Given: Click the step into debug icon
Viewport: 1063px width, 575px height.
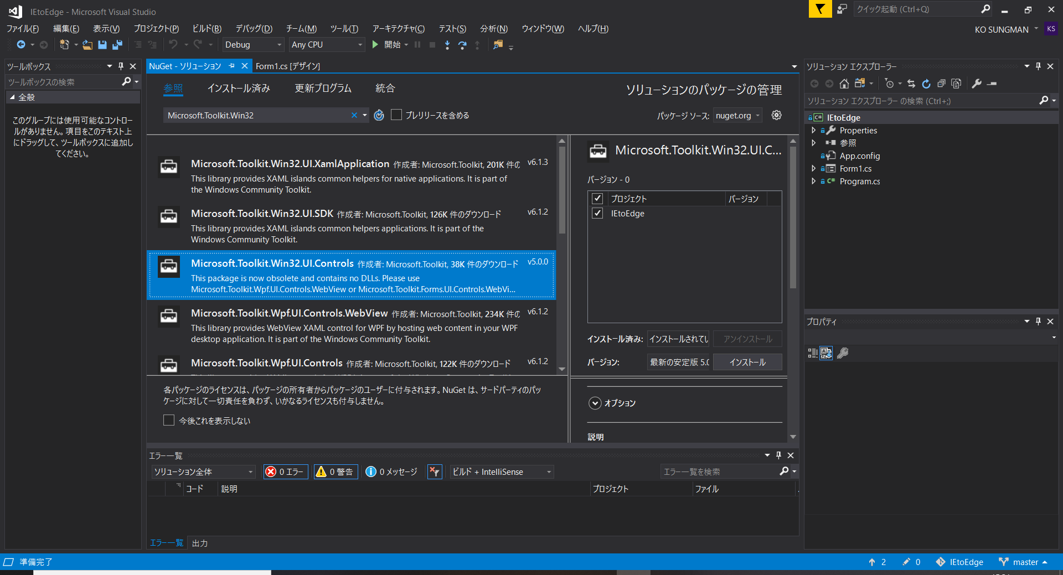Looking at the screenshot, I should click(x=447, y=45).
